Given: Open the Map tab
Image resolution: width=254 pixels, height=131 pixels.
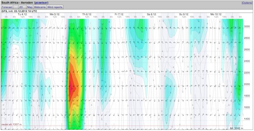Looking at the screenshot, I should pyautogui.click(x=29, y=7).
